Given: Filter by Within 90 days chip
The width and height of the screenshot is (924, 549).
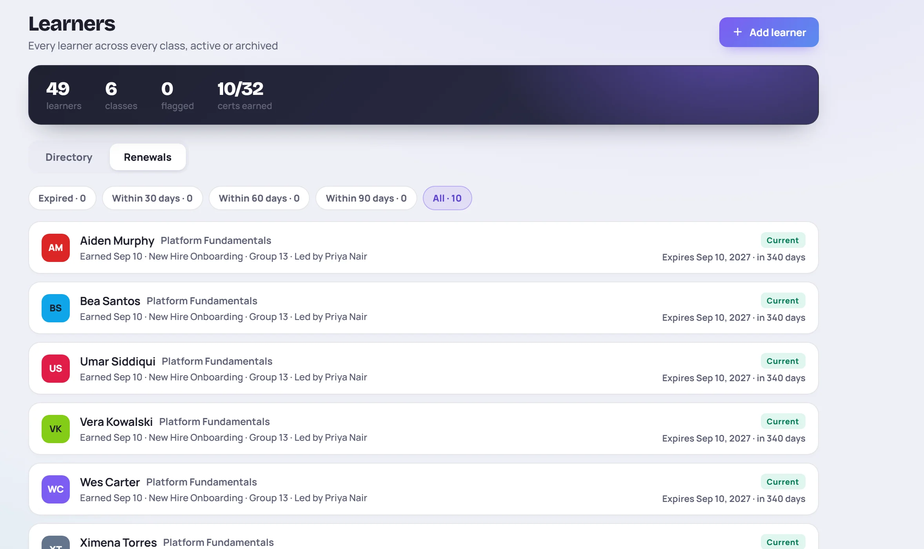Looking at the screenshot, I should [366, 198].
